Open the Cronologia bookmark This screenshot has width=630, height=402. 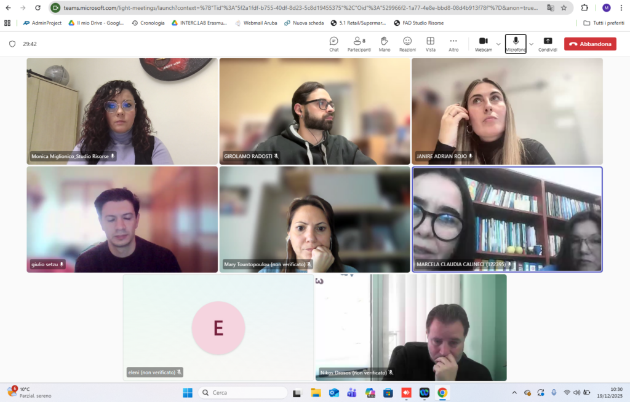pyautogui.click(x=148, y=23)
